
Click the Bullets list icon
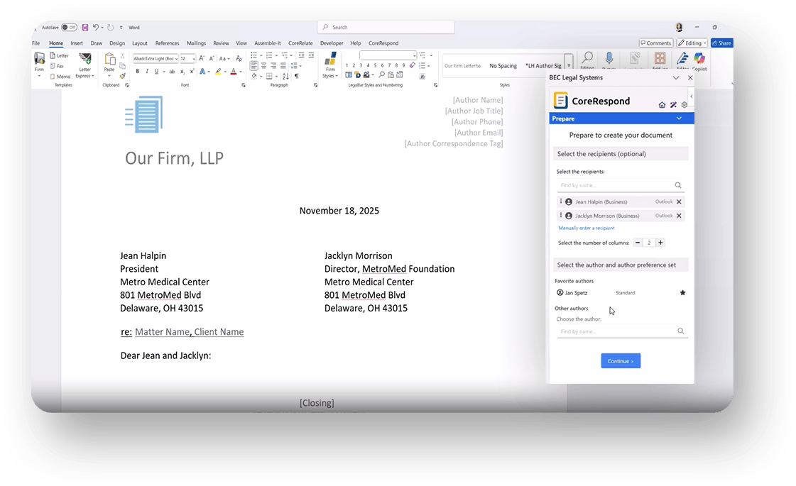point(253,55)
